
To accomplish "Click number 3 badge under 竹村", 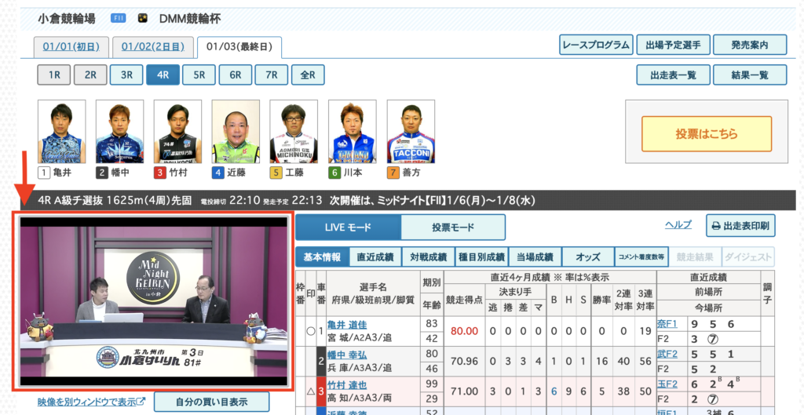I will [x=160, y=173].
